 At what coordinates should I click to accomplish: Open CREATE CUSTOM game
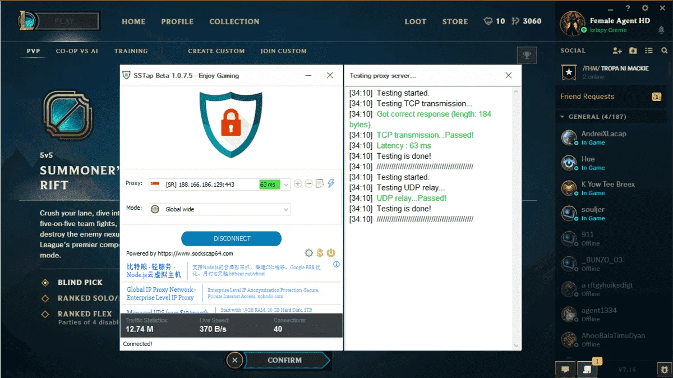coord(216,51)
